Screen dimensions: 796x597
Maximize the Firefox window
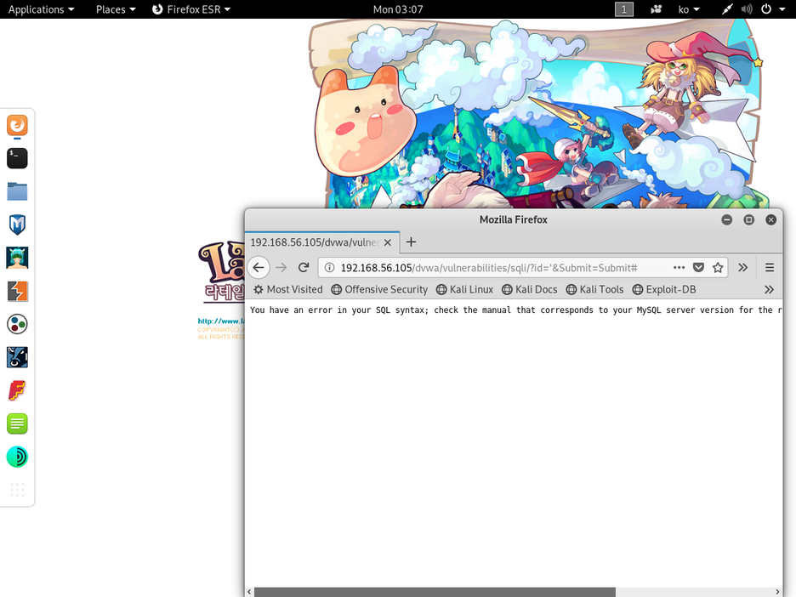pyautogui.click(x=748, y=219)
